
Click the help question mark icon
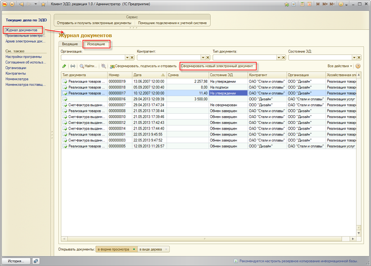[358, 66]
